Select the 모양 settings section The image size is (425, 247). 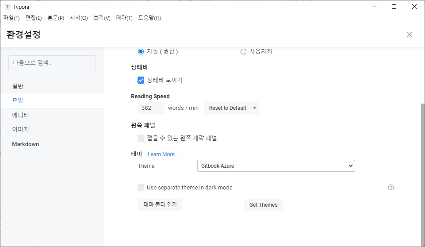click(x=52, y=100)
